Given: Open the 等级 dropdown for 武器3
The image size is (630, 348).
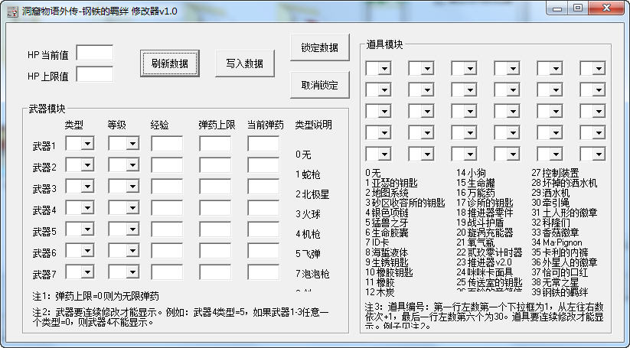Looking at the screenshot, I should pos(123,187).
